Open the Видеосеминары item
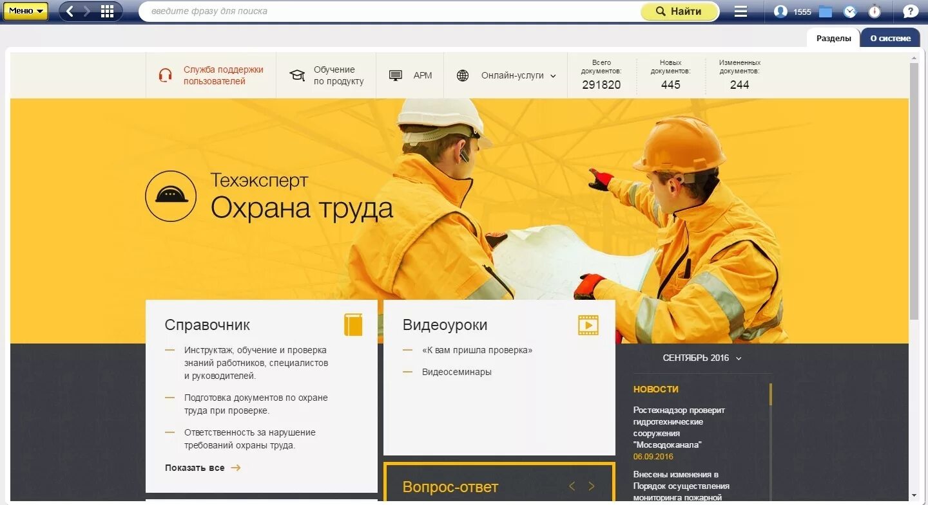This screenshot has height=505, width=928. point(457,372)
